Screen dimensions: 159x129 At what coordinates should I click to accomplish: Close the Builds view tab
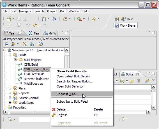(x=137, y=74)
